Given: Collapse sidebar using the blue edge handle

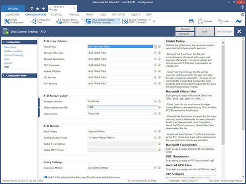Looking at the screenshot, I should tap(39, 107).
